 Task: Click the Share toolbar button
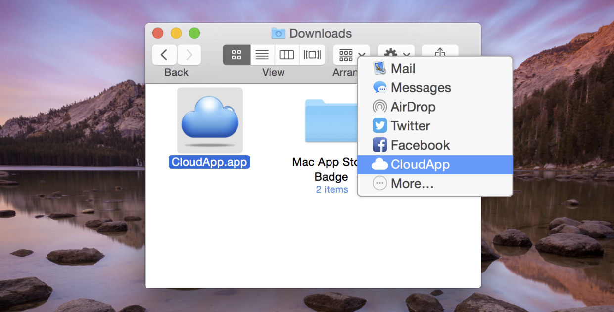click(x=440, y=51)
